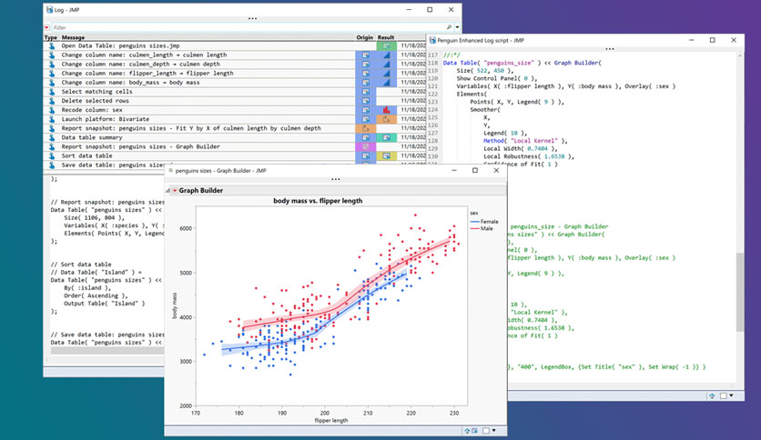This screenshot has height=440, width=761.
Task: Collapse the Graph Builder outline disclosure triangle
Action: [168, 190]
